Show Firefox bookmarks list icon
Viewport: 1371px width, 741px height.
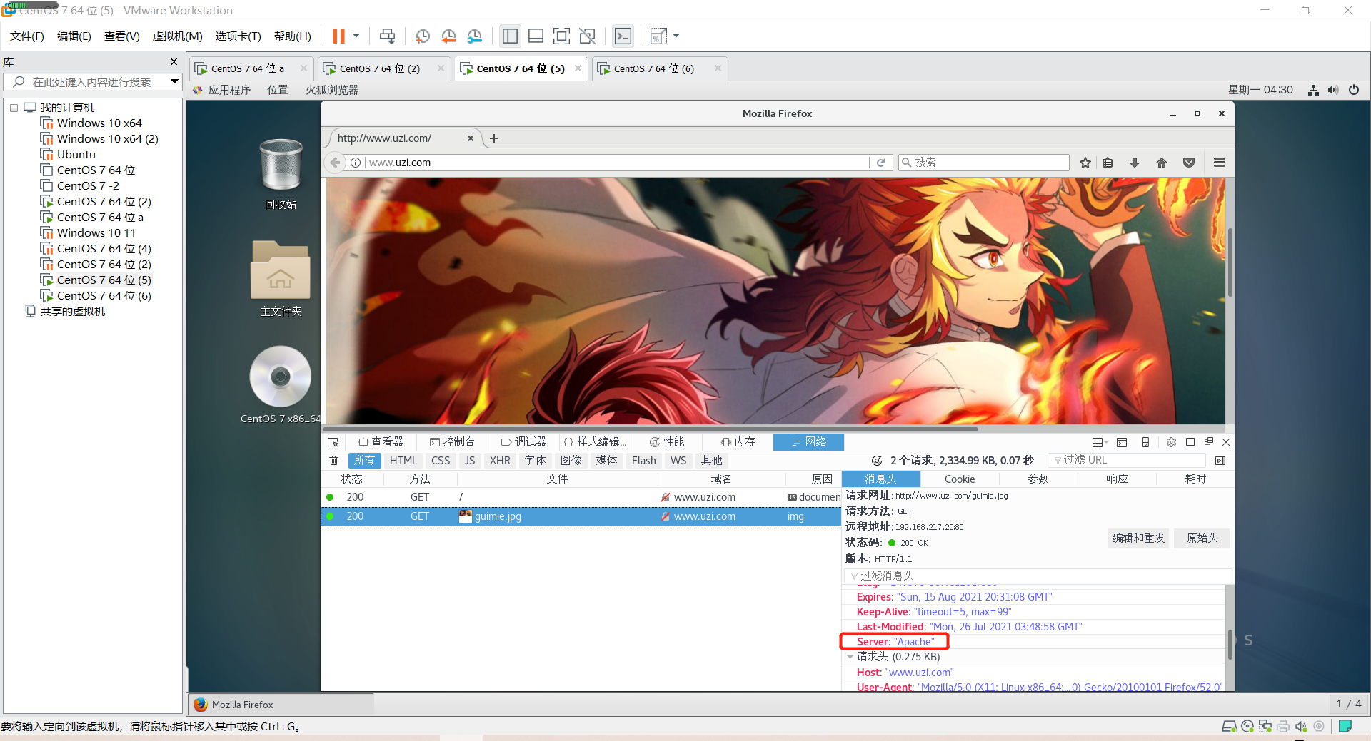(x=1108, y=163)
